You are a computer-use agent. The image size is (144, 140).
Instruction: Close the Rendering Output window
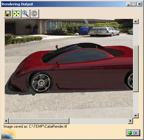[140, 4]
